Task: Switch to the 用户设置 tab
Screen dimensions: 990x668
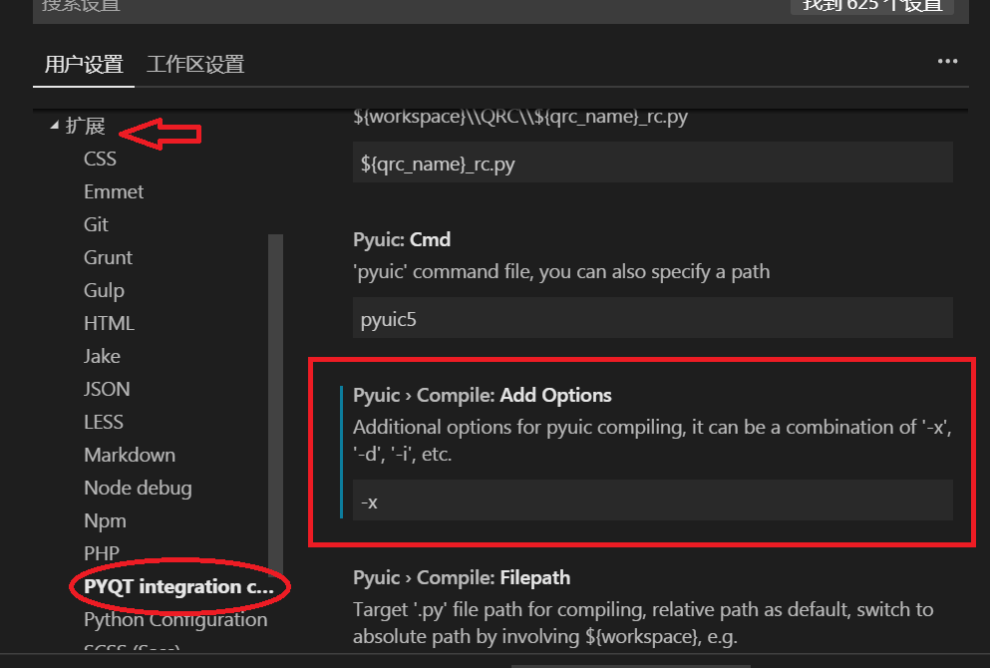Action: coord(83,64)
